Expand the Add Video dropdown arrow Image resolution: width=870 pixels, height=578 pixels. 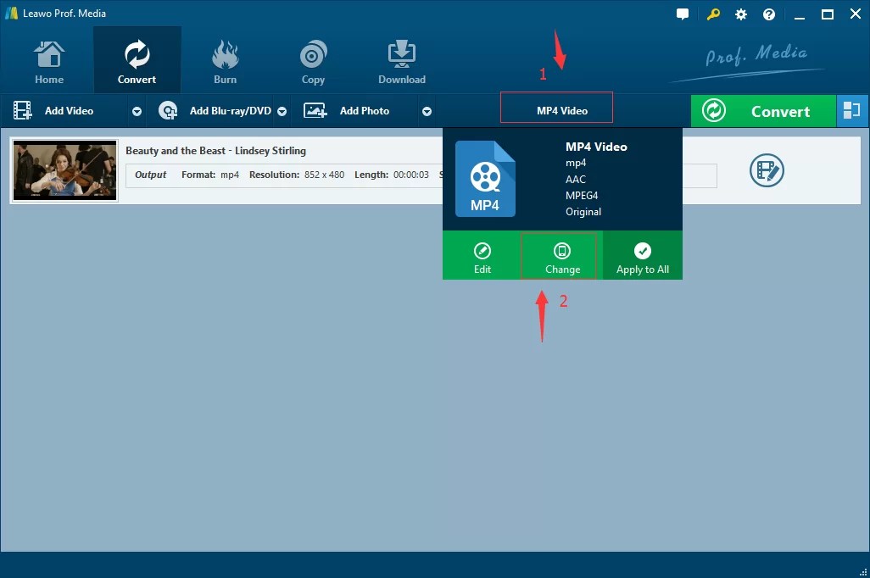pyautogui.click(x=136, y=110)
